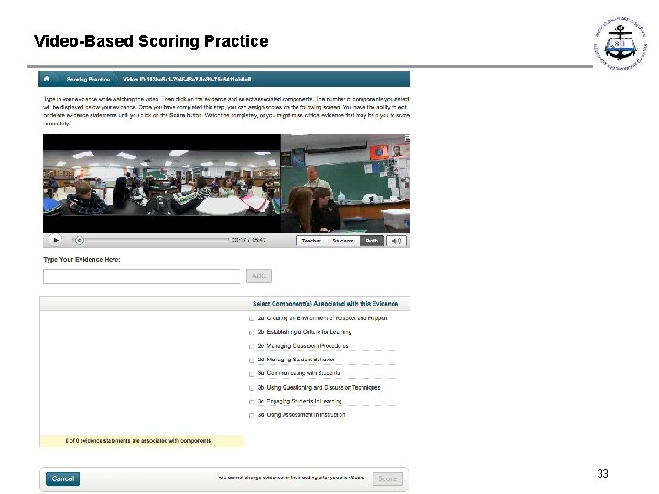The width and height of the screenshot is (659, 494).
Task: Open the Scoring Practice breadcrumb
Action: point(88,79)
